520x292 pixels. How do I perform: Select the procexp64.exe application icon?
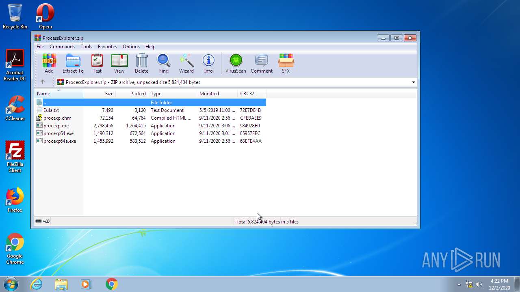pos(39,133)
